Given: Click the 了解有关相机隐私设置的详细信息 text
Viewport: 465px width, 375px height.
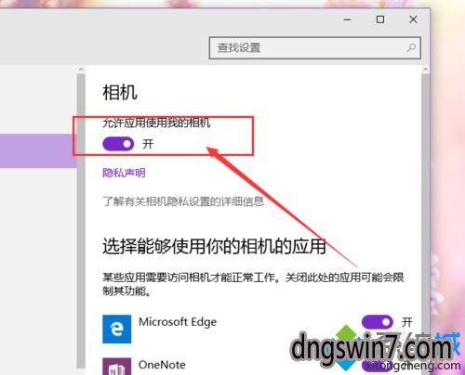Looking at the screenshot, I should (x=183, y=201).
